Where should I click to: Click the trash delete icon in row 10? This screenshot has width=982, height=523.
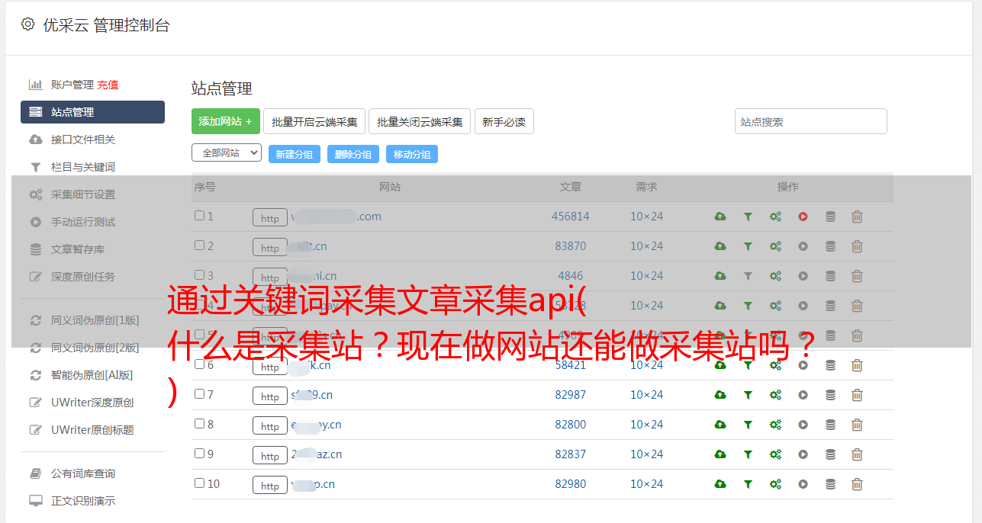(x=857, y=484)
